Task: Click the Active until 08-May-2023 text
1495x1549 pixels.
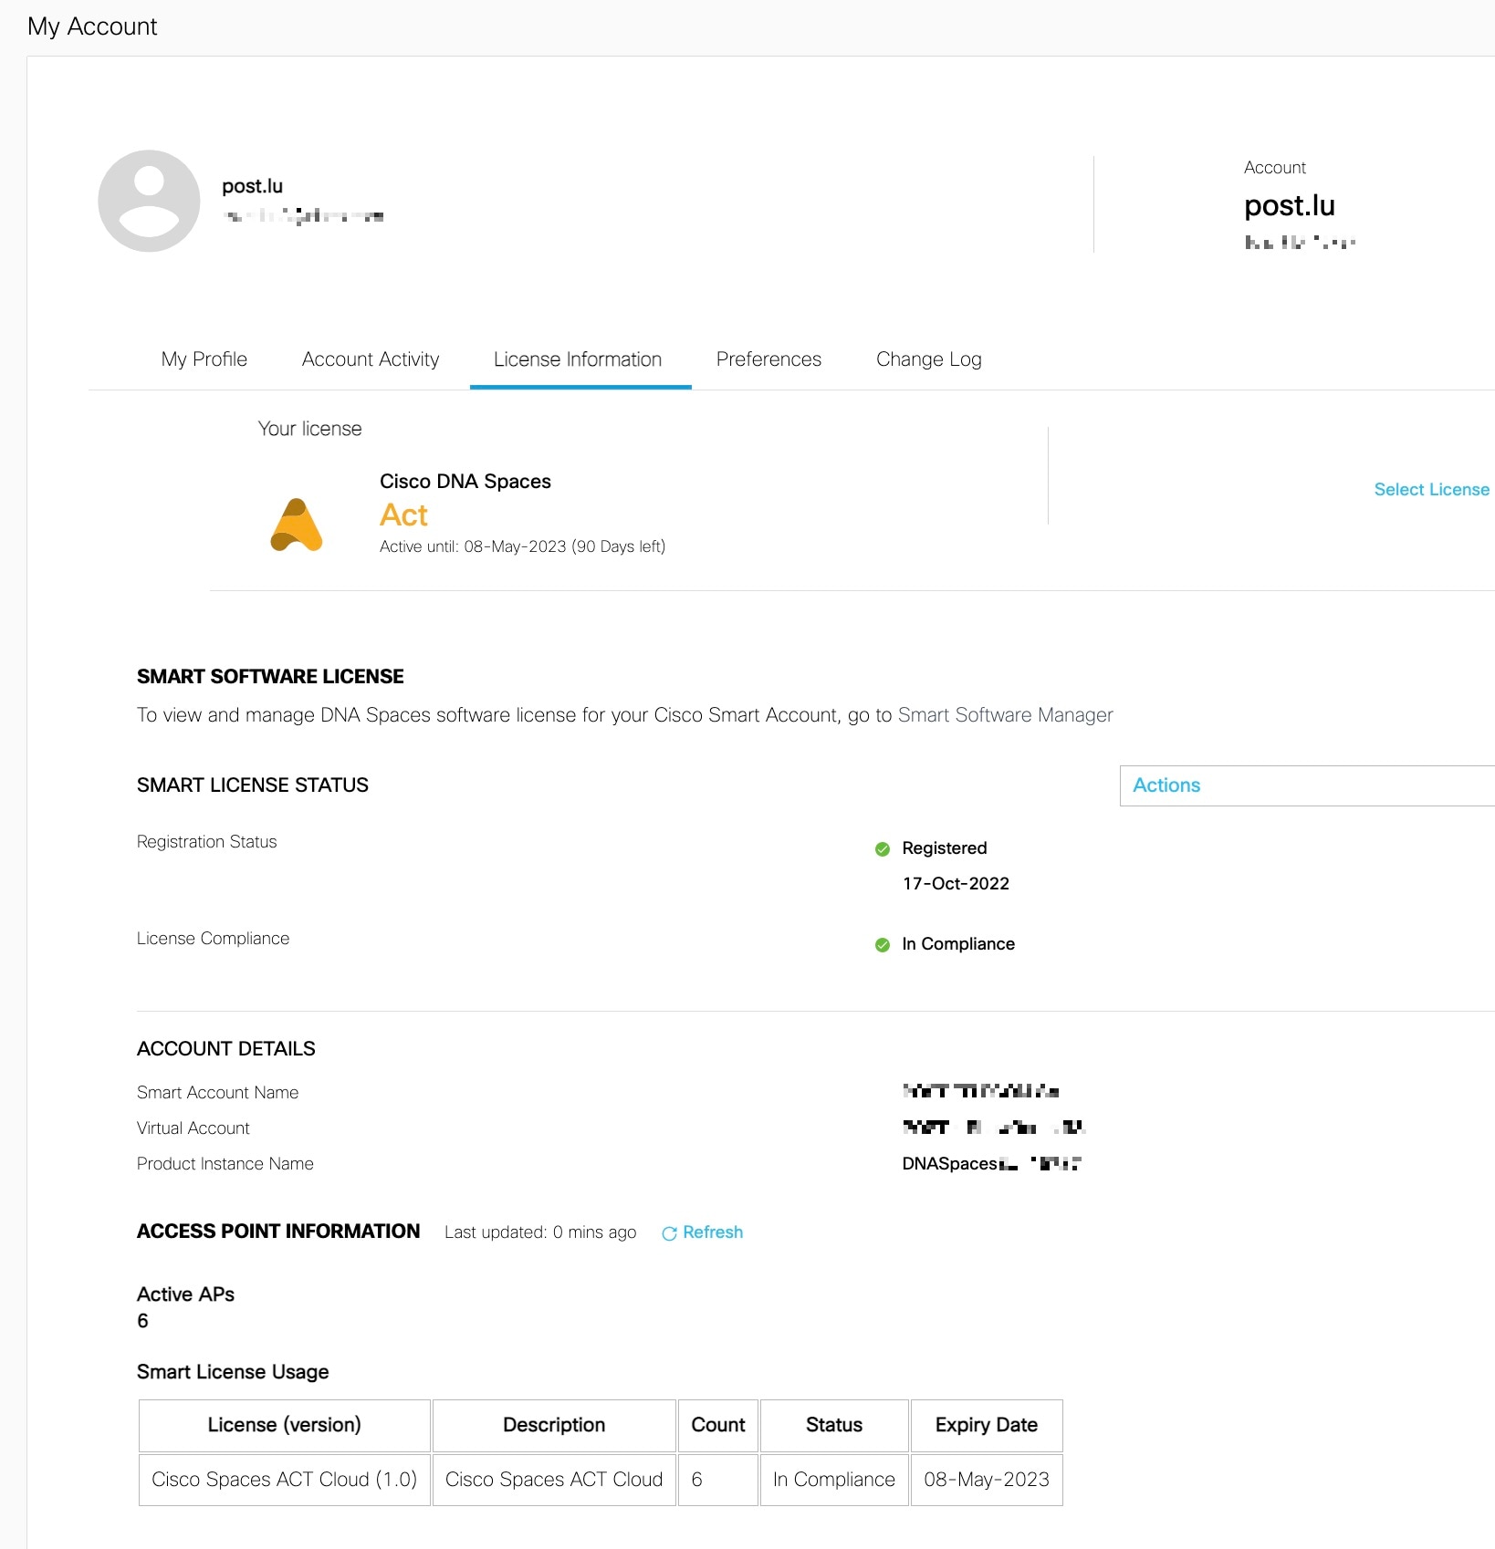Action: [x=522, y=546]
